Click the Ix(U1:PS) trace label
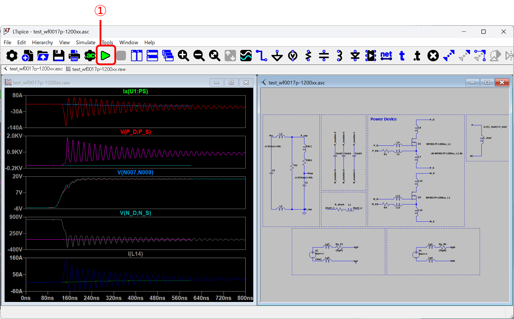The height and width of the screenshot is (319, 514). click(136, 91)
